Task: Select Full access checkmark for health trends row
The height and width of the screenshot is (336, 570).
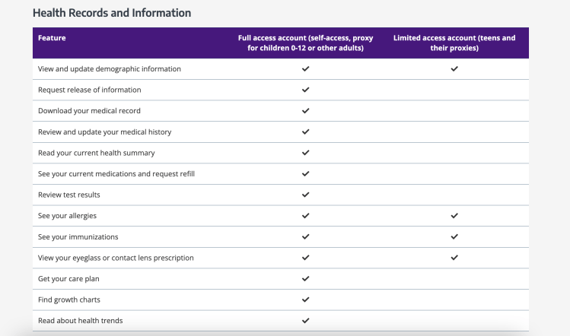Action: click(x=305, y=321)
